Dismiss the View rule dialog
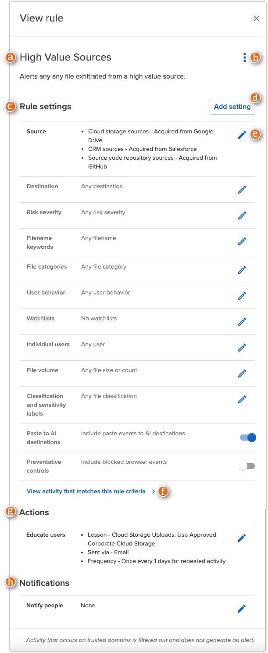 point(257,18)
